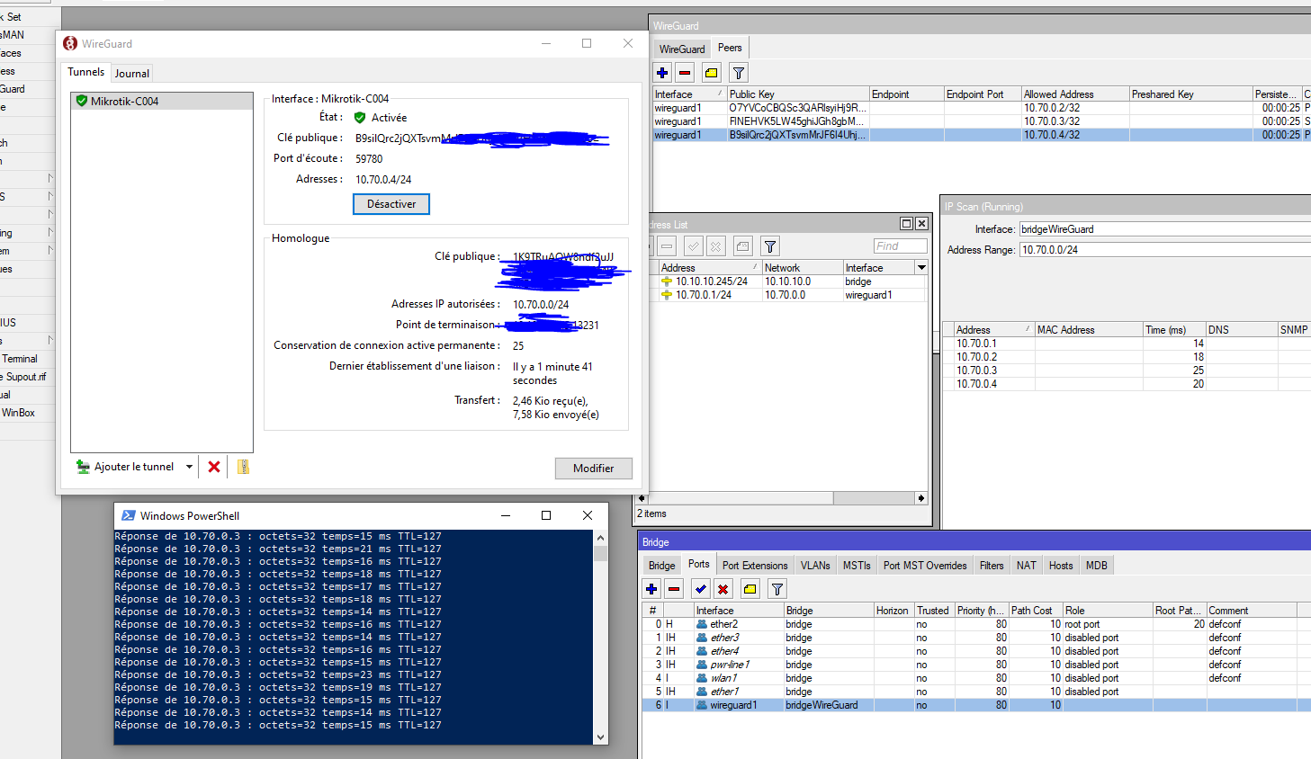1311x759 pixels.
Task: Open Bridge tab in Bridge window
Action: pyautogui.click(x=662, y=566)
